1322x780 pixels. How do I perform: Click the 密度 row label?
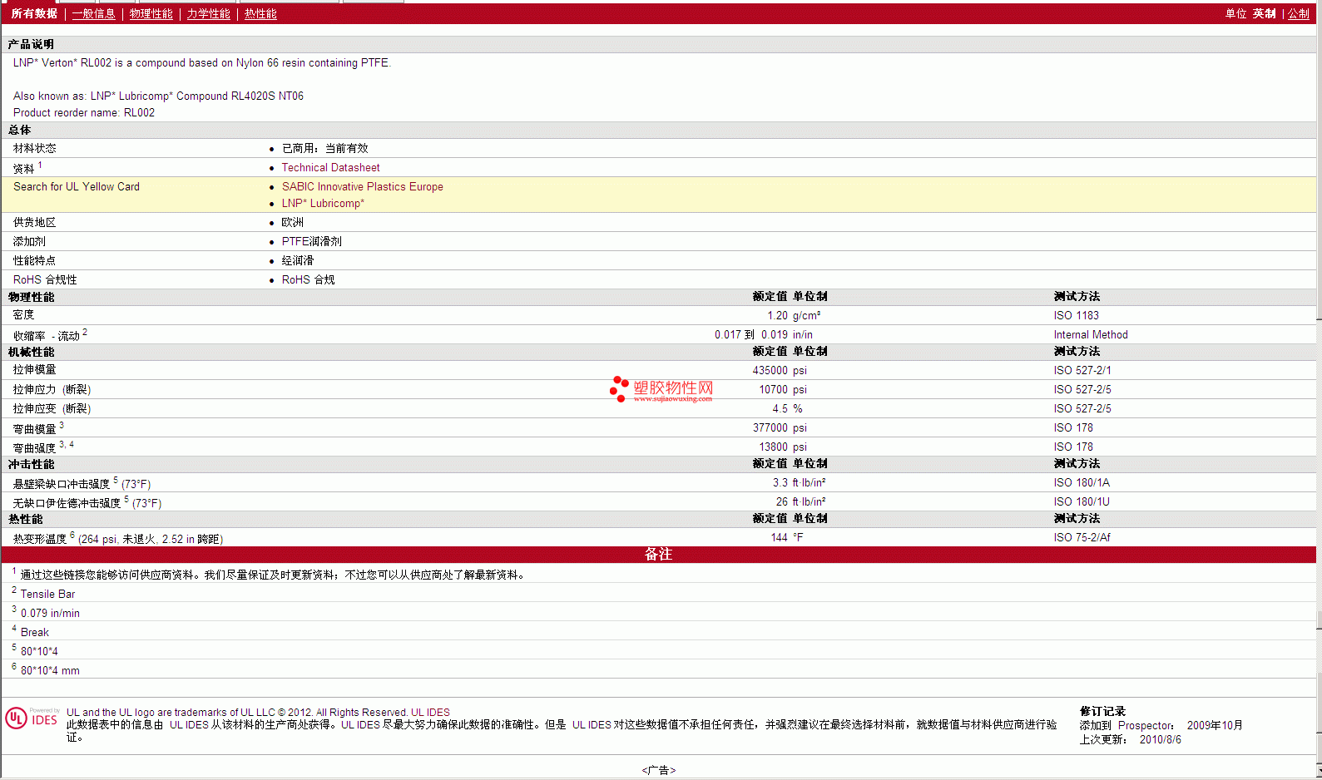pyautogui.click(x=24, y=315)
